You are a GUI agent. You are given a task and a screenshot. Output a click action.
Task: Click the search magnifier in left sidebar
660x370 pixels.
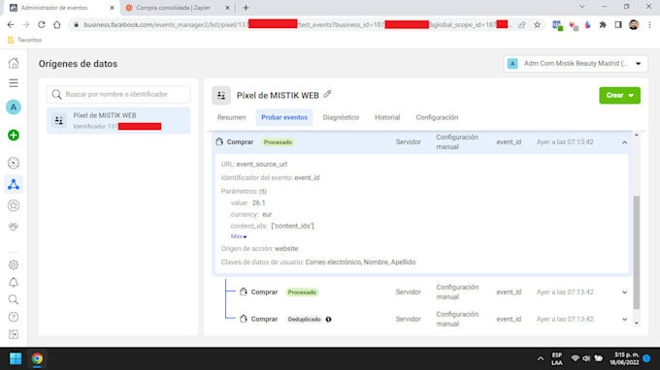pos(14,299)
